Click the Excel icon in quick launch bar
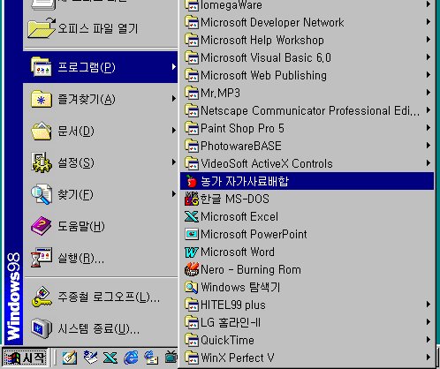 tap(110, 358)
